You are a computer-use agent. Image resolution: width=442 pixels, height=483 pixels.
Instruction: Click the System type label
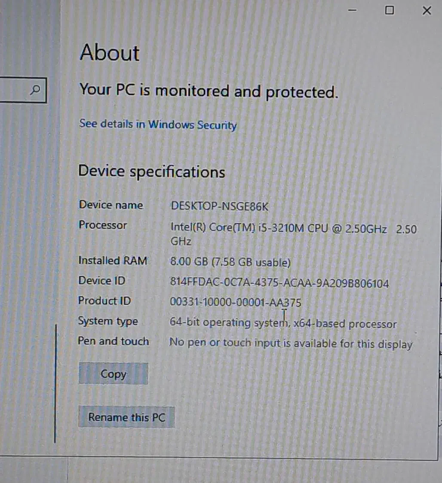[x=108, y=321]
